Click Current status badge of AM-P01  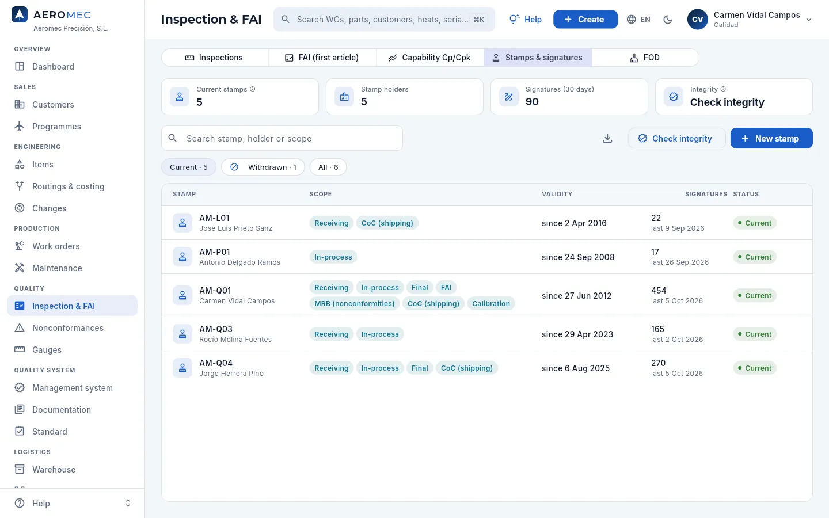point(755,257)
